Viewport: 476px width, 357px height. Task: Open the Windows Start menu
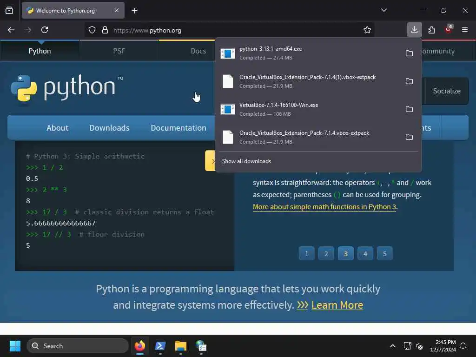[x=15, y=346]
